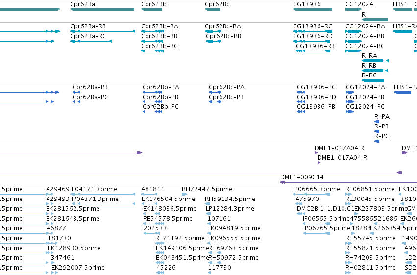Select protein CG12024-PC

(x=350, y=112)
